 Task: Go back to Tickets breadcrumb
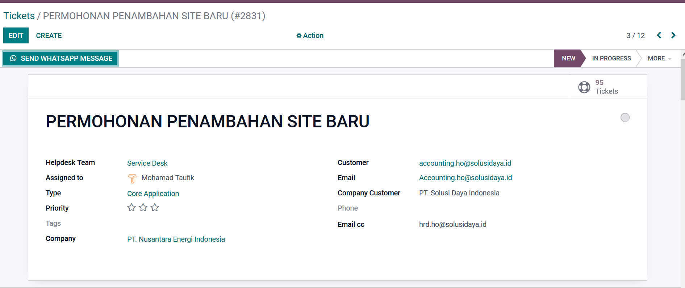pyautogui.click(x=19, y=16)
